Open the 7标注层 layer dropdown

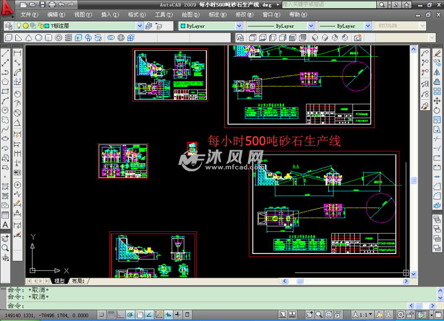pos(140,26)
